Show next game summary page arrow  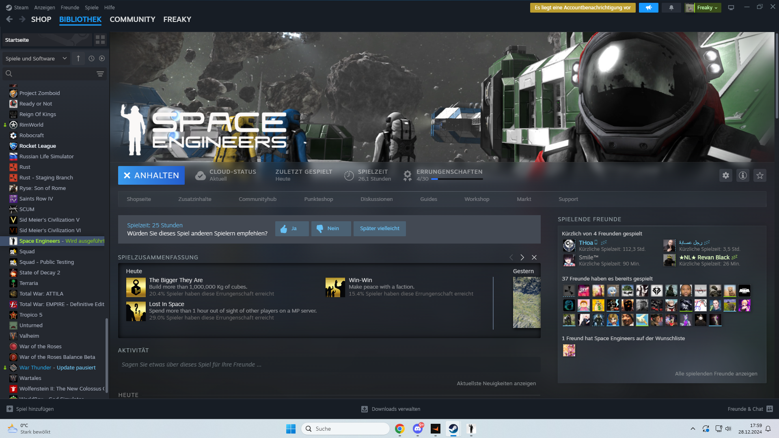[x=522, y=257]
